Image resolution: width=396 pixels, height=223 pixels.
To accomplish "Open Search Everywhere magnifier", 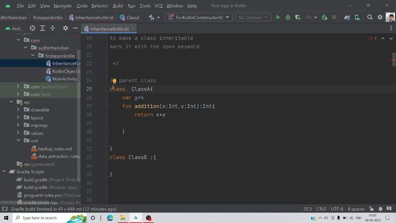I will (370, 17).
